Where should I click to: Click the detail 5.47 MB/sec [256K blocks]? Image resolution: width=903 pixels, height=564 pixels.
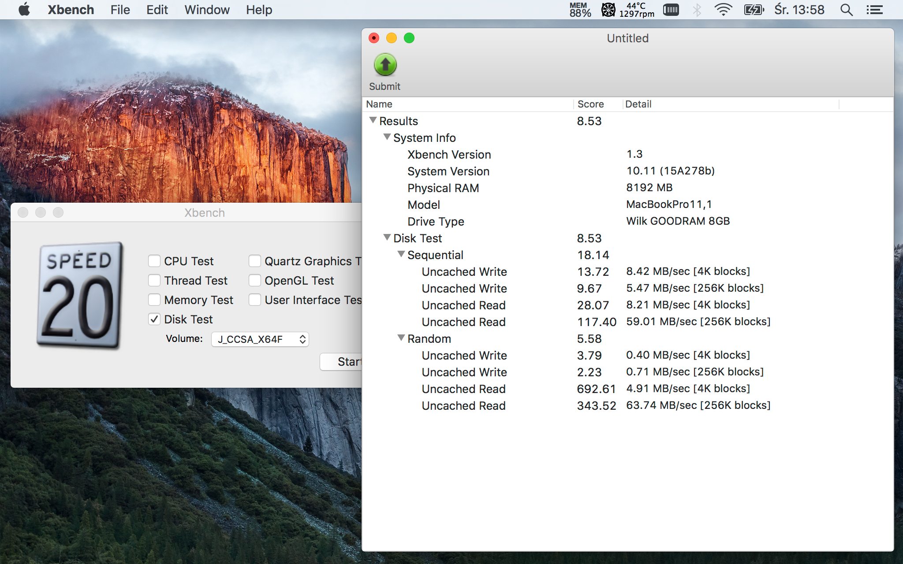[x=695, y=288]
